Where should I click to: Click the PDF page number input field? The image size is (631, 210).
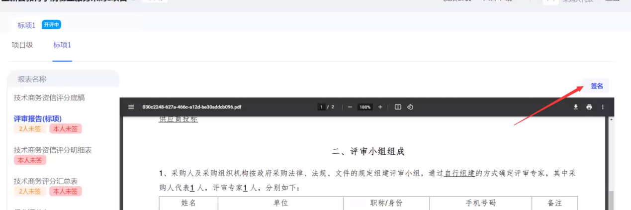click(322, 107)
